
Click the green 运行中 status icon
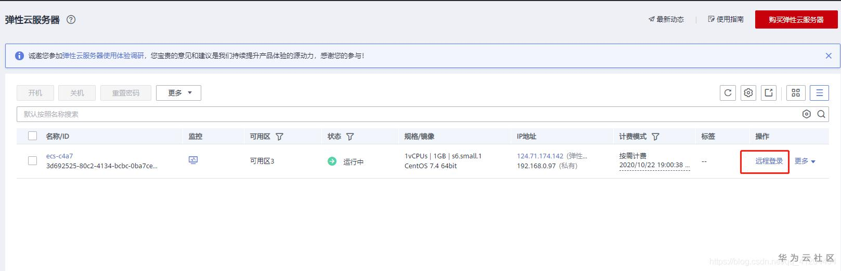[x=332, y=161]
